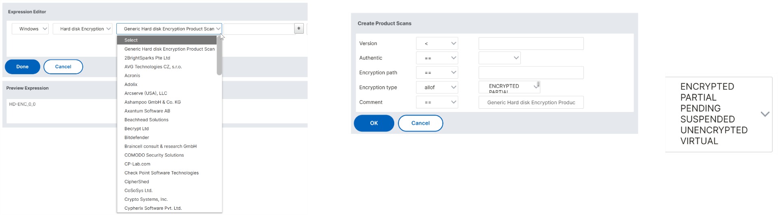Open the Authentic value dropdown
Image resolution: width=778 pixels, height=215 pixels.
tap(499, 58)
